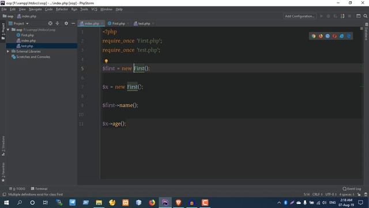Expand External Libraries node
This screenshot has width=369, height=208.
point(8,51)
